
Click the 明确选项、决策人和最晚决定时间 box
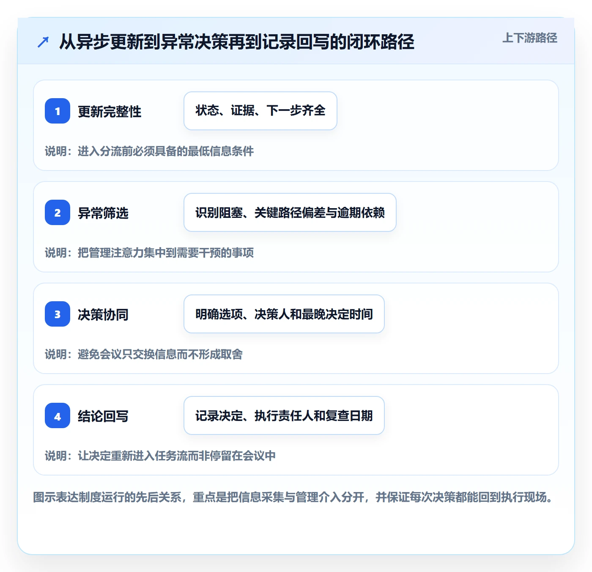[284, 314]
